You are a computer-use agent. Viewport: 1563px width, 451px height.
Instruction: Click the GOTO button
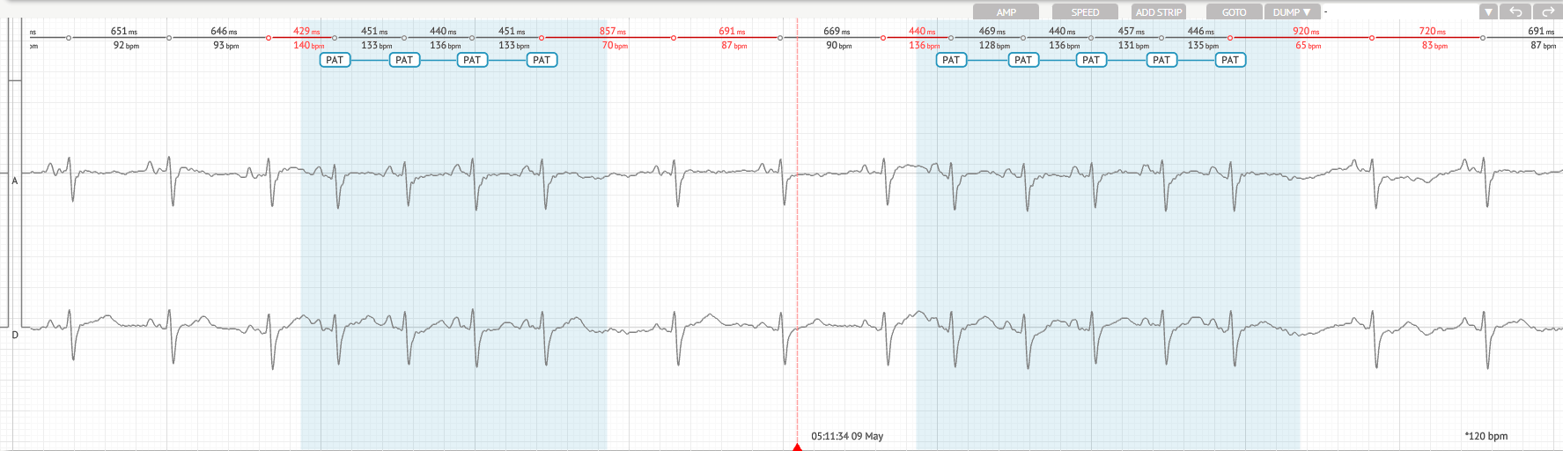(1234, 11)
